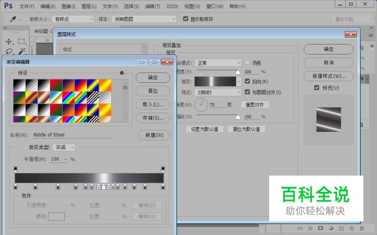Collapse the toolbox using double-arrow icon

point(5,28)
